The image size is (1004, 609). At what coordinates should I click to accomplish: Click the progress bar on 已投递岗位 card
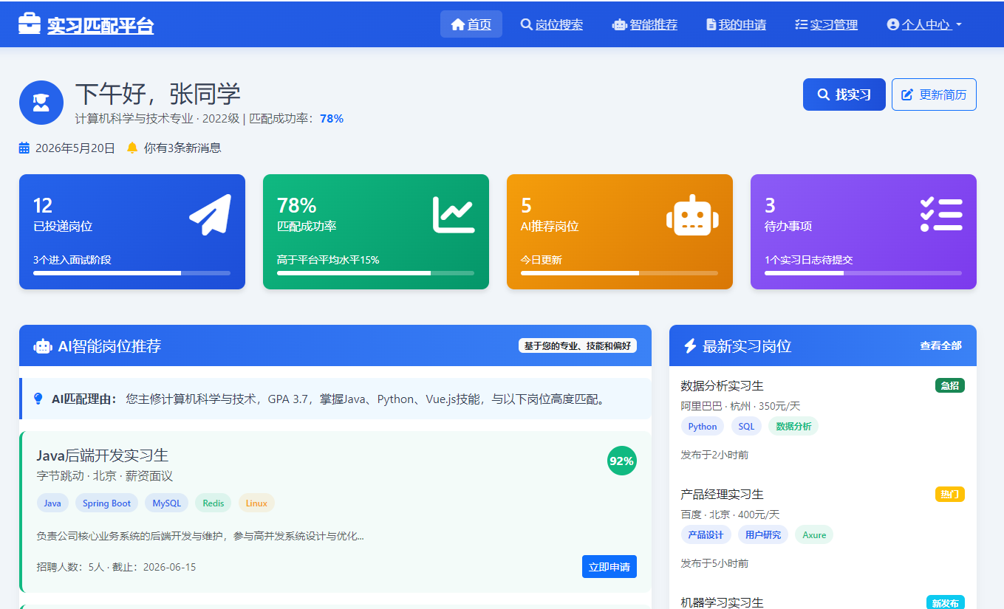coord(132,273)
